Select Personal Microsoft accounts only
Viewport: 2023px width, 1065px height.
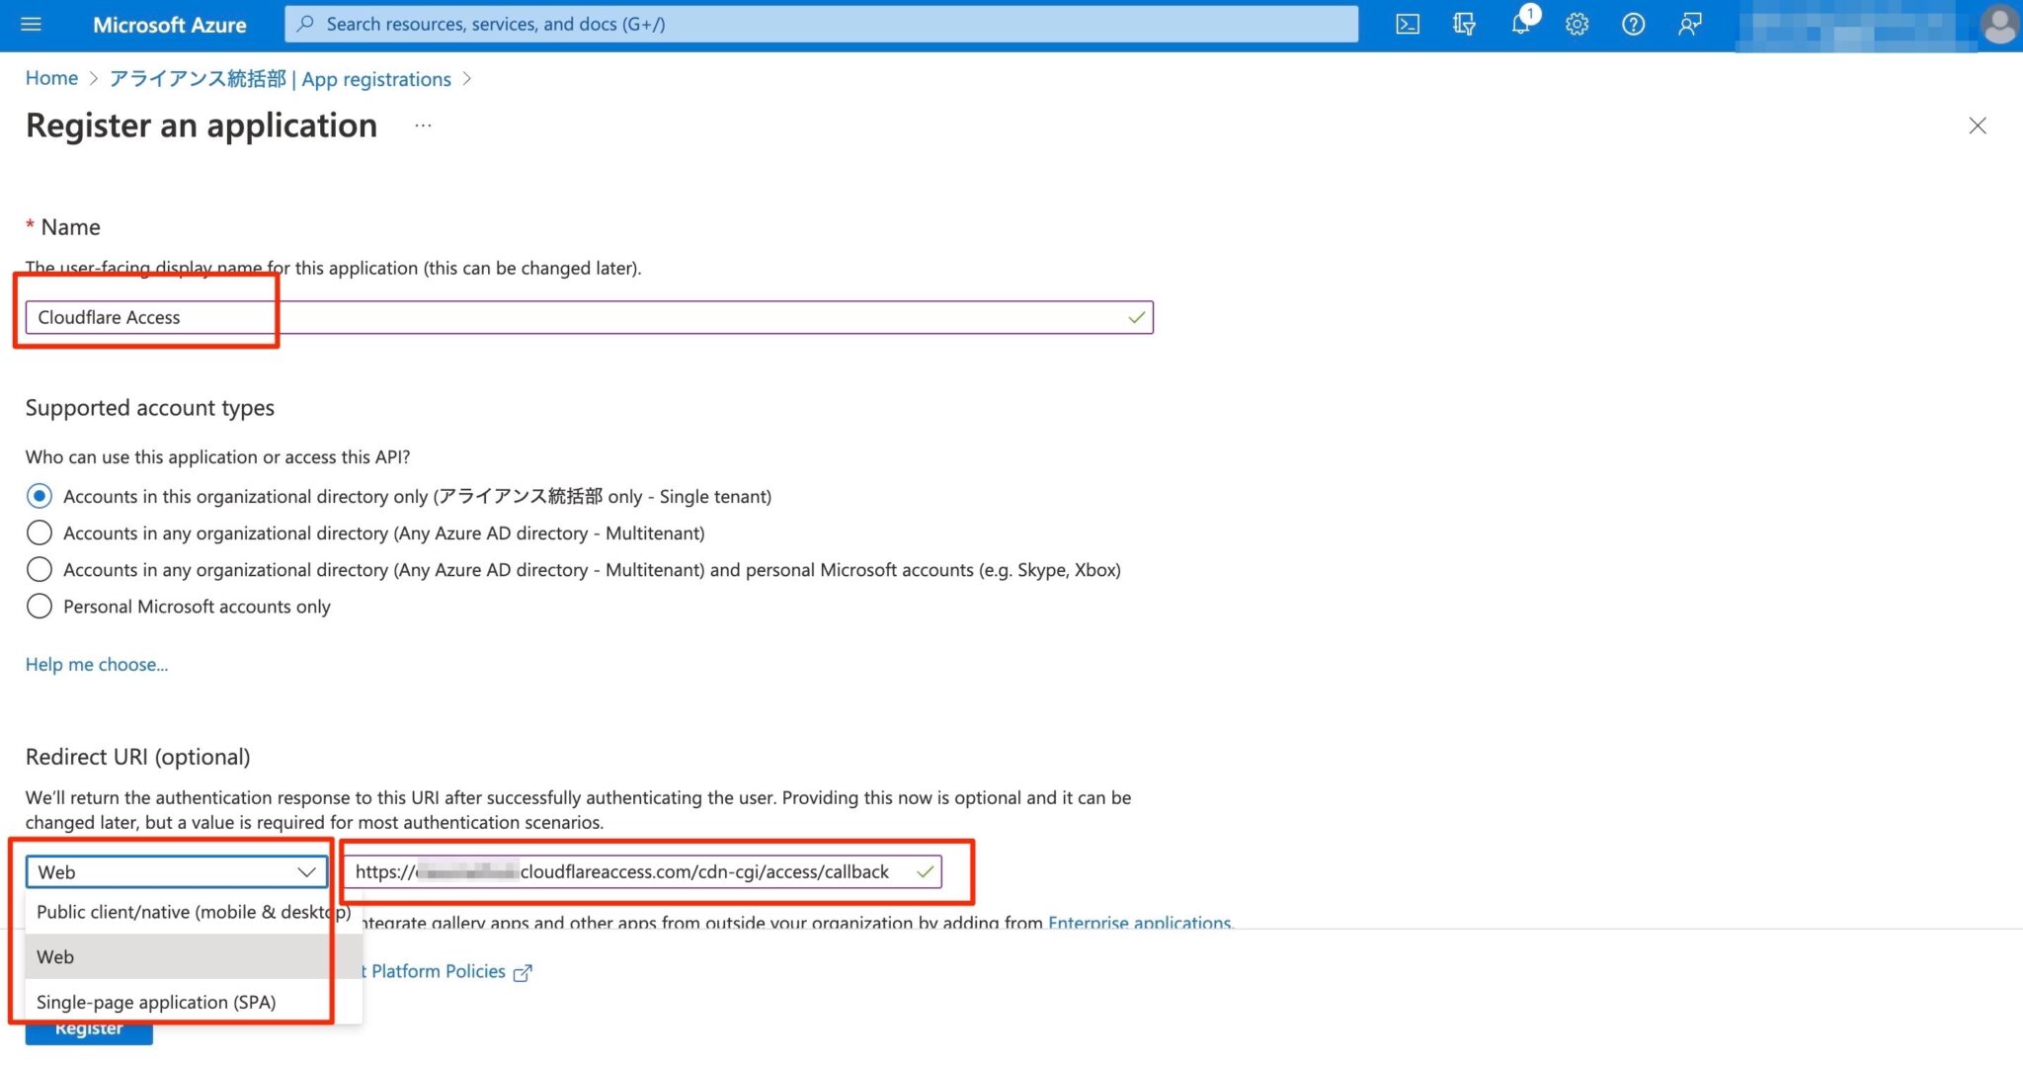[x=40, y=606]
